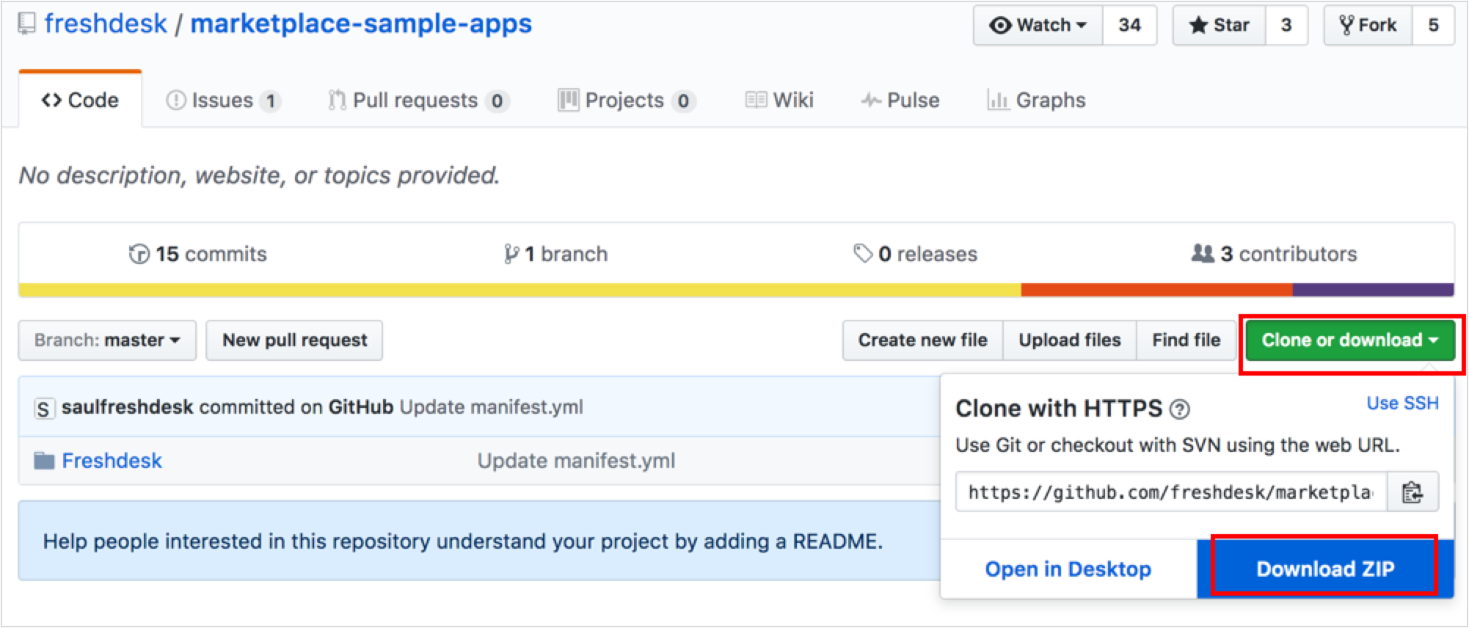This screenshot has height=628, width=1469.
Task: Switch to Use SSH link
Action: click(x=1402, y=404)
